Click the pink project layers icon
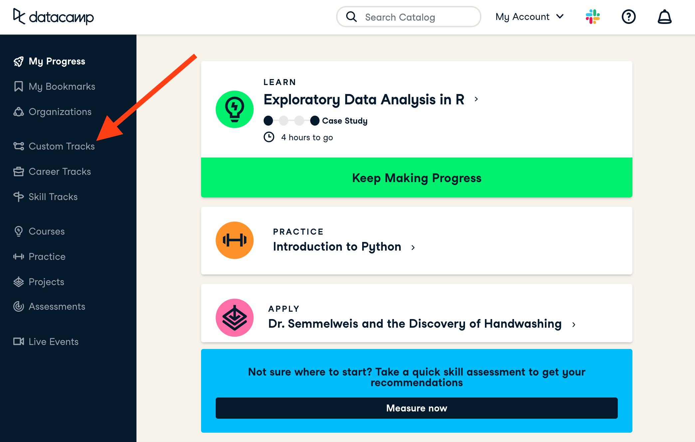This screenshot has width=695, height=442. coord(235,317)
